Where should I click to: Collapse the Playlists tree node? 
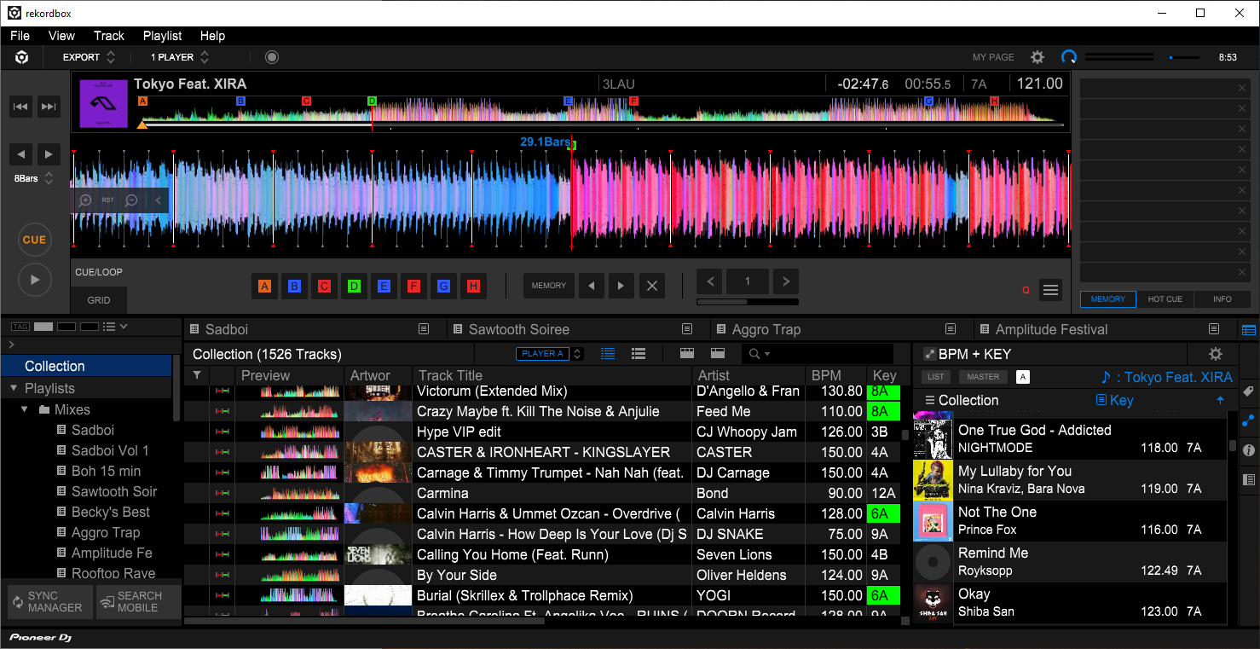14,389
